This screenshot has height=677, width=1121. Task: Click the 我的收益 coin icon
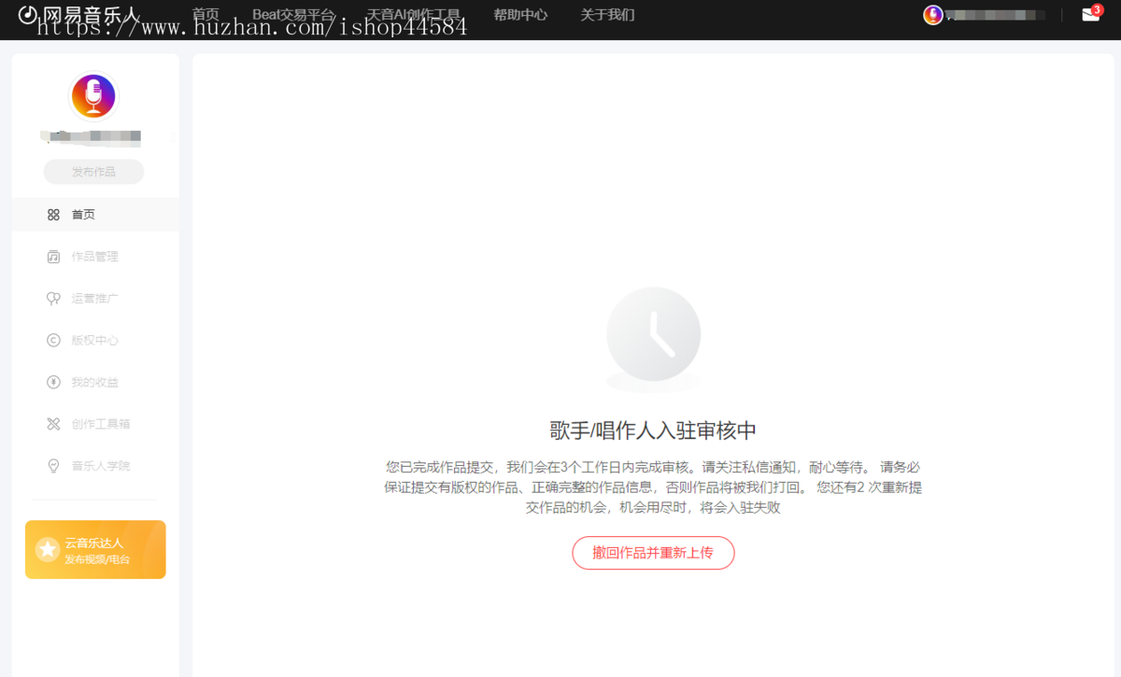click(53, 382)
